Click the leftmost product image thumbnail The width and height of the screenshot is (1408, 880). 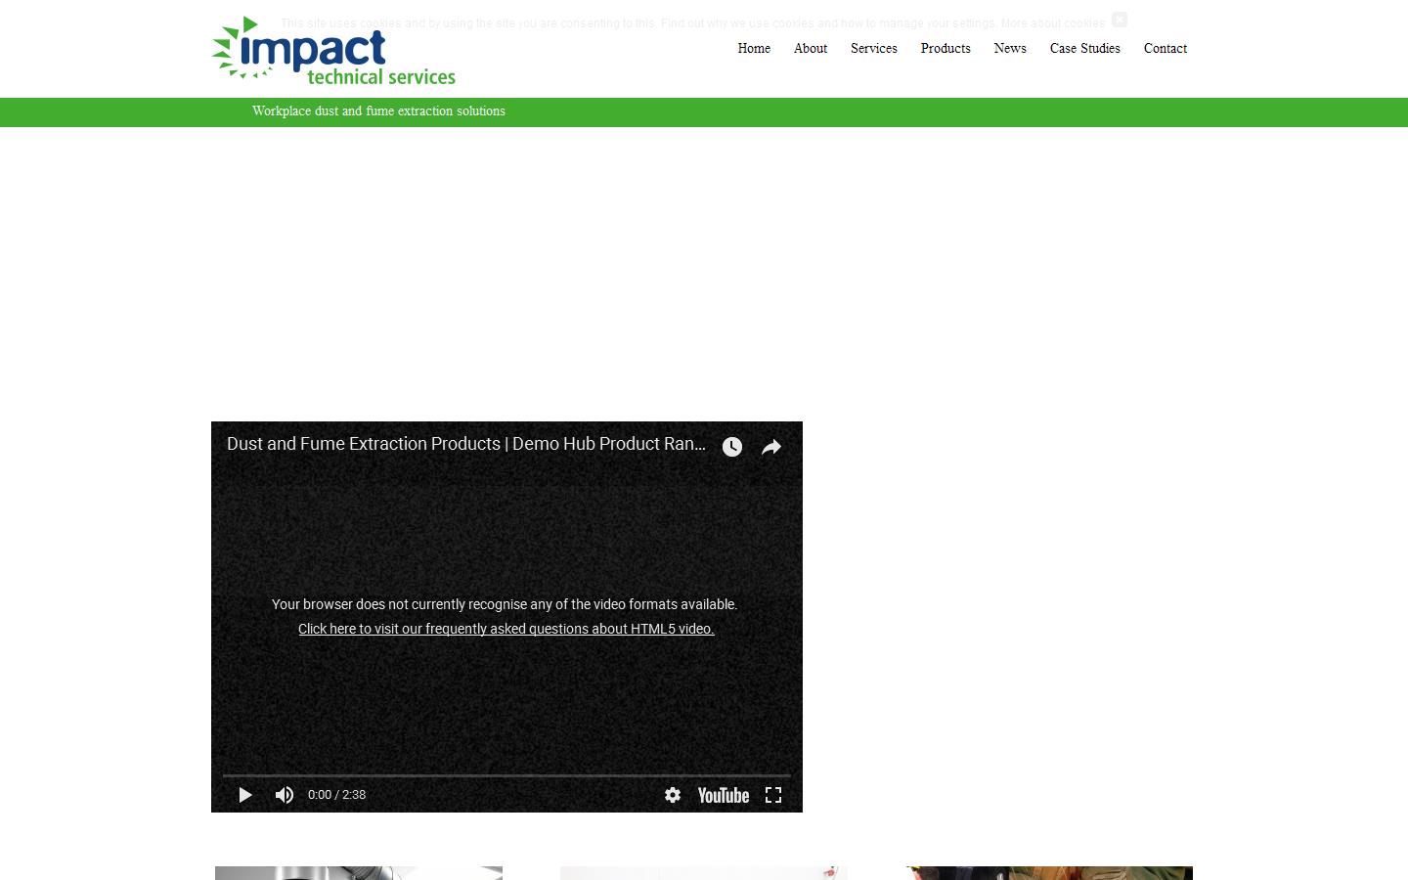(358, 874)
